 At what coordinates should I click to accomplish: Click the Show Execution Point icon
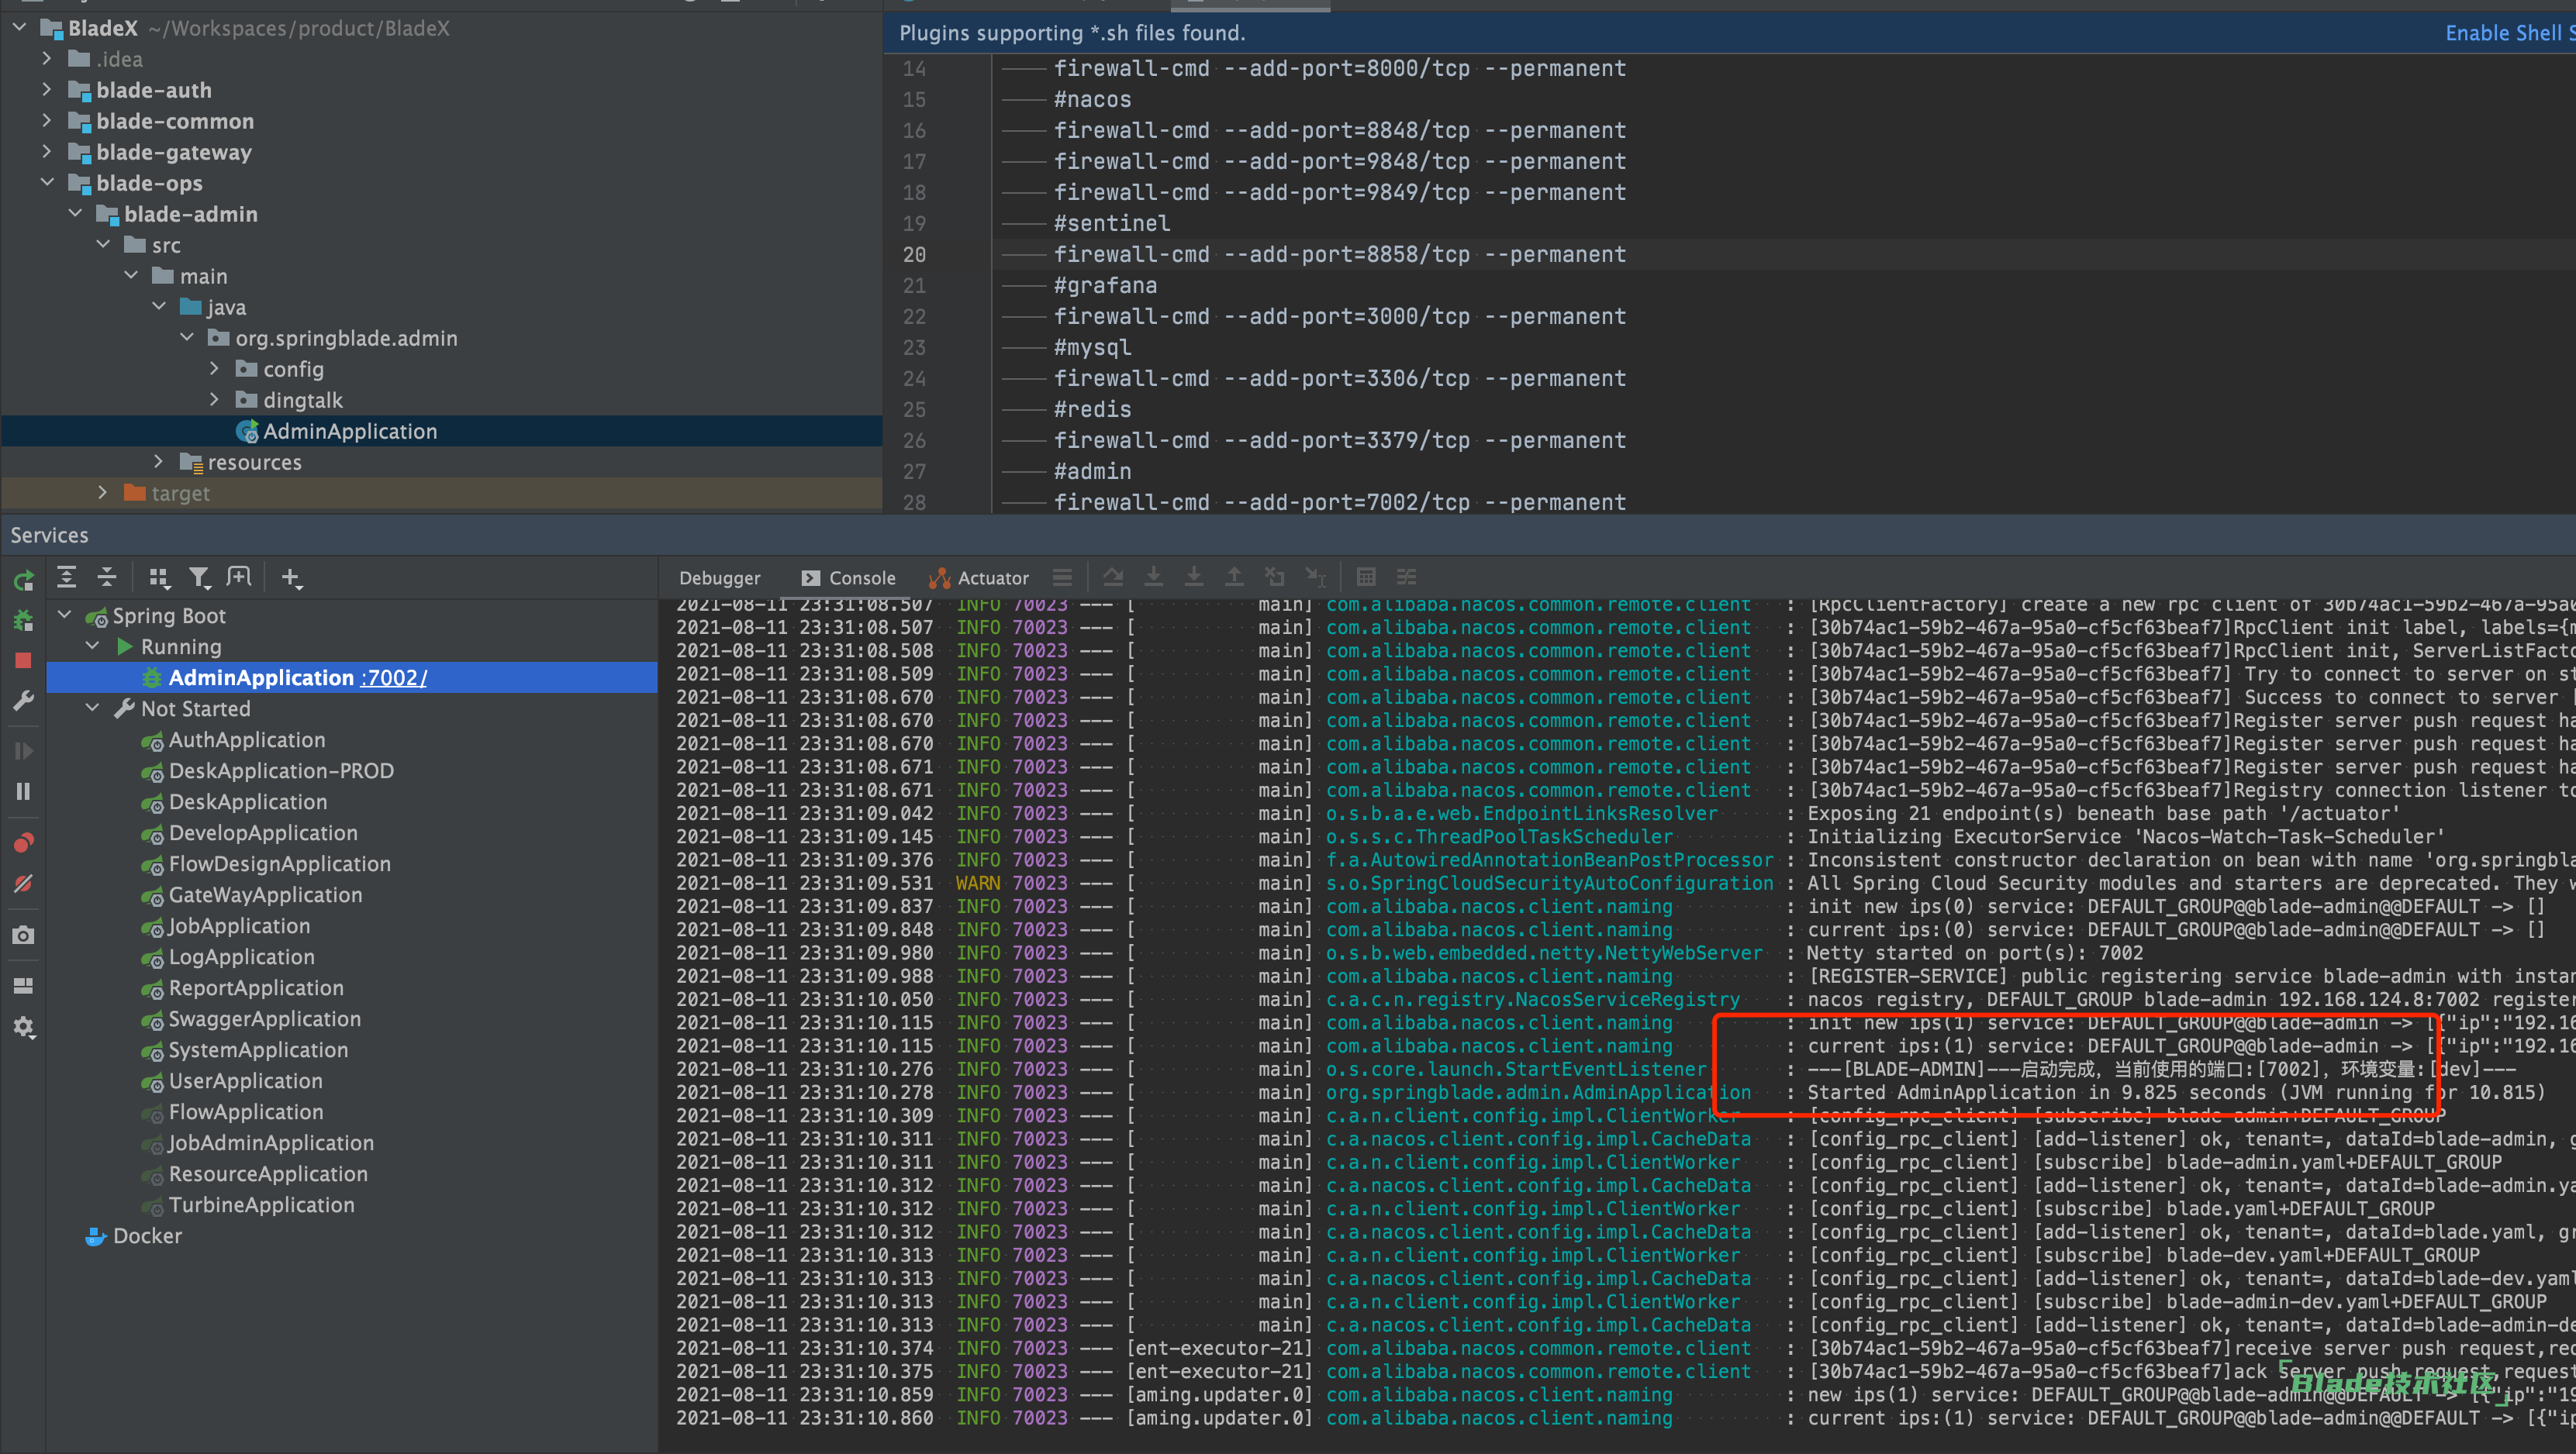point(1062,577)
